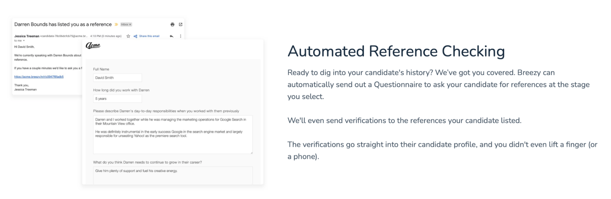Click the Acme logo on the form

tap(93, 45)
